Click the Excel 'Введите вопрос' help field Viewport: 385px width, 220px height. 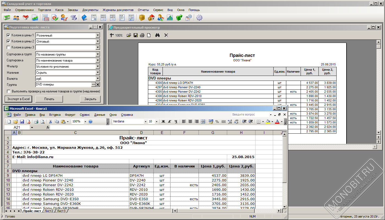point(250,114)
